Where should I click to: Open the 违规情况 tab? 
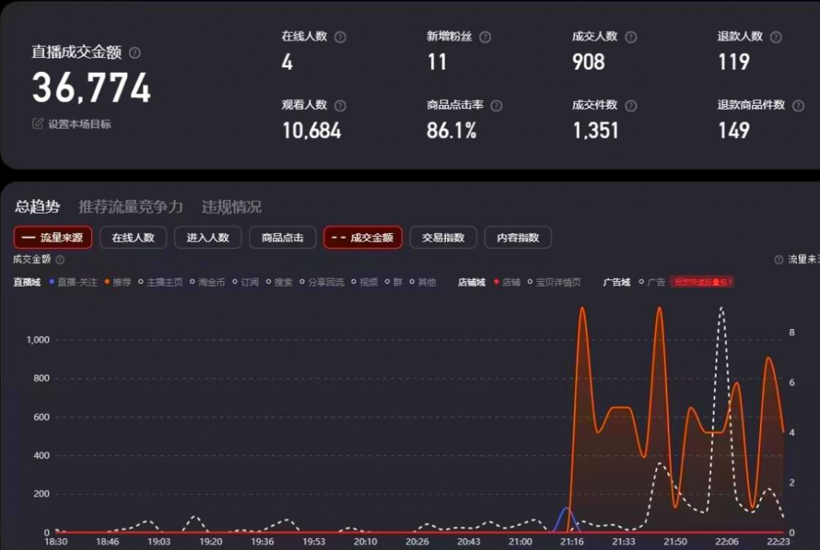click(x=230, y=207)
